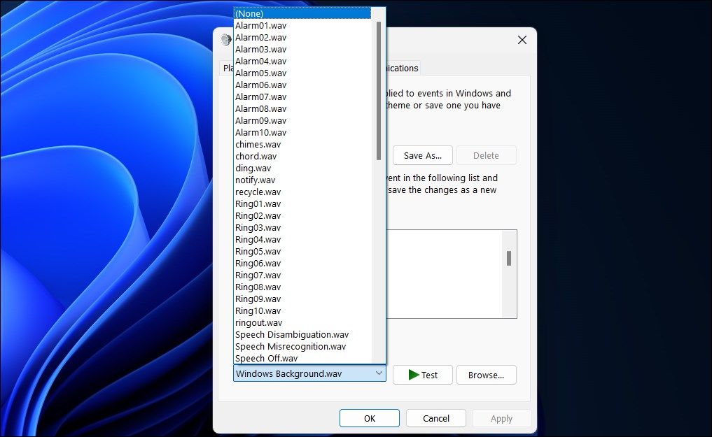This screenshot has height=437, width=712.
Task: Click the speaker icon in the dialog corner
Action: coord(225,40)
